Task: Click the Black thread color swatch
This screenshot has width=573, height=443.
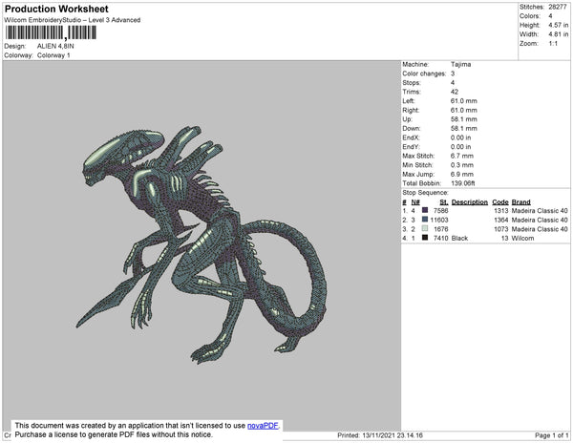Action: [425, 238]
